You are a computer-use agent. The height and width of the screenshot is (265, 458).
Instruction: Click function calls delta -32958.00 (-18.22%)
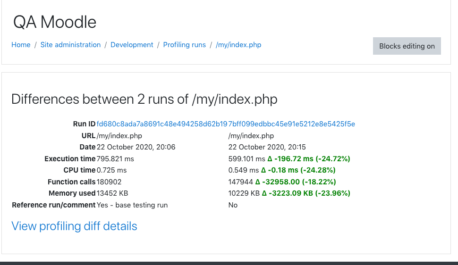pos(296,182)
